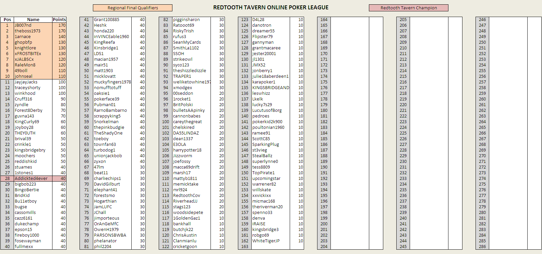Select the Name column header
542x254 pixels.
click(33, 20)
